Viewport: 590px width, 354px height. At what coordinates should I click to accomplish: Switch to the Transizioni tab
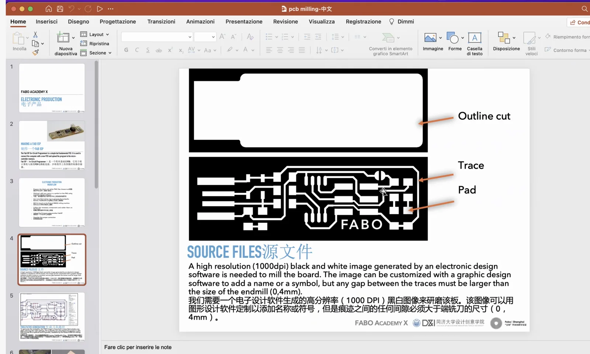click(161, 21)
